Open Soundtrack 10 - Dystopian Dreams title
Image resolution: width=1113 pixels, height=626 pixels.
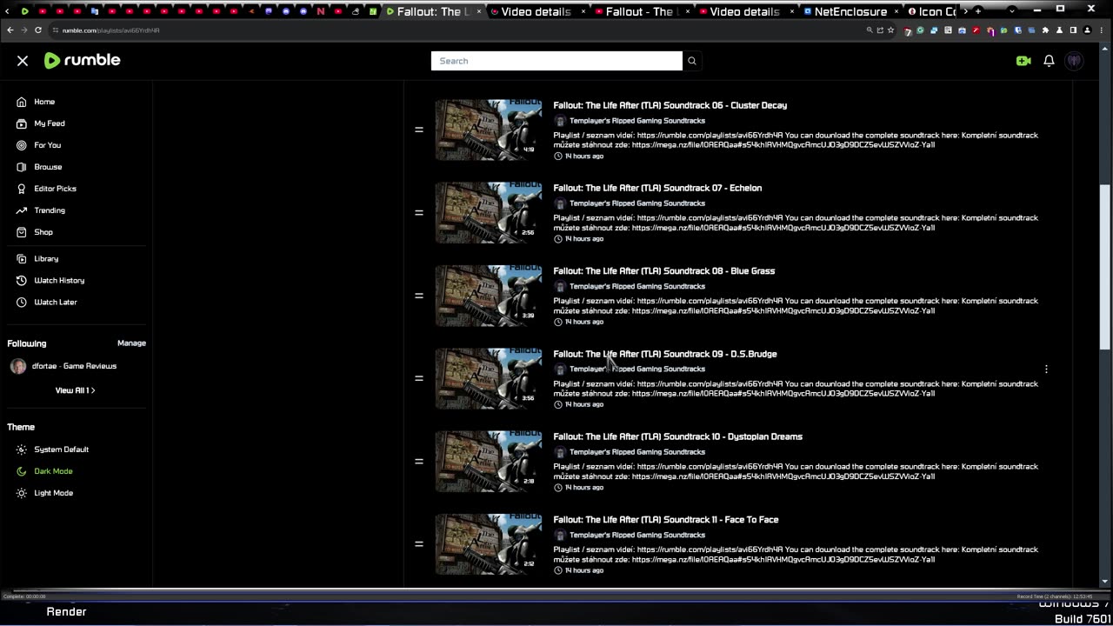[x=677, y=436]
